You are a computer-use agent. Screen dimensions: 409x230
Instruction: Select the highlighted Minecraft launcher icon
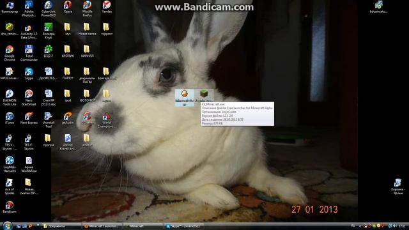click(185, 98)
